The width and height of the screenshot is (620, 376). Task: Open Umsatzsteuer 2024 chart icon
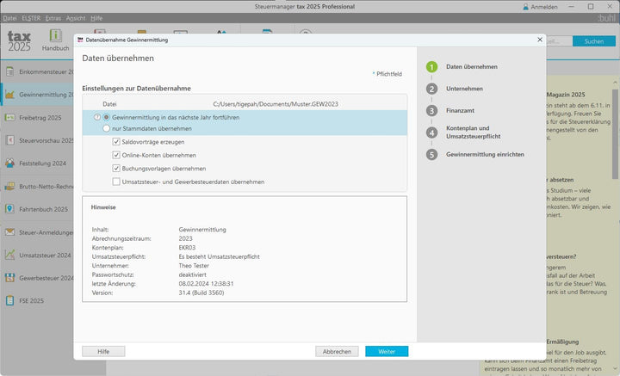tap(9, 255)
